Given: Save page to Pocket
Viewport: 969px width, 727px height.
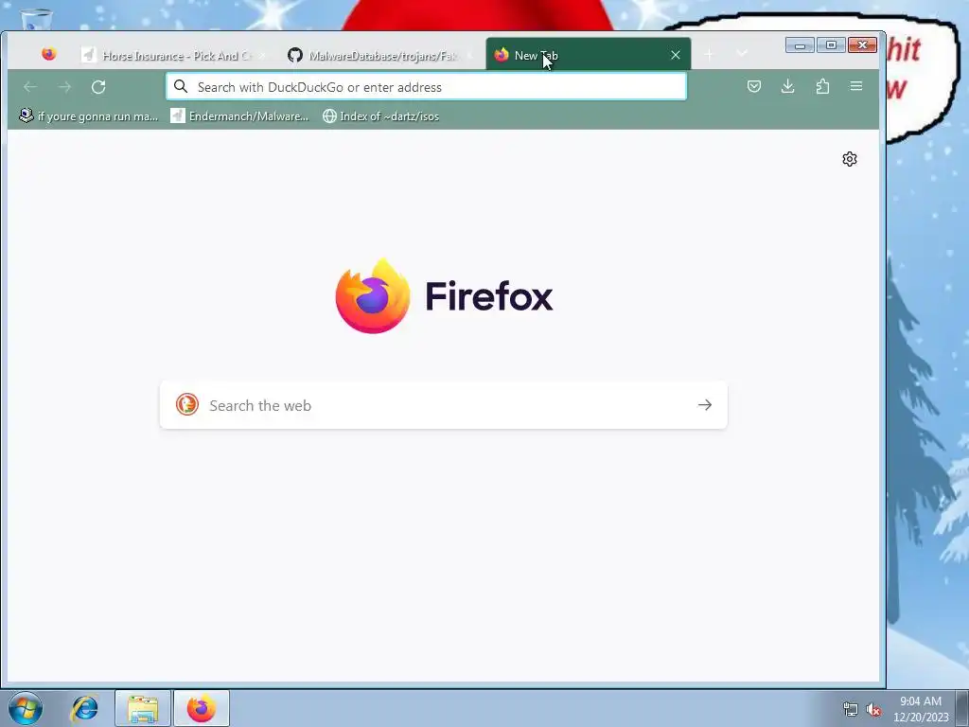Looking at the screenshot, I should point(754,86).
